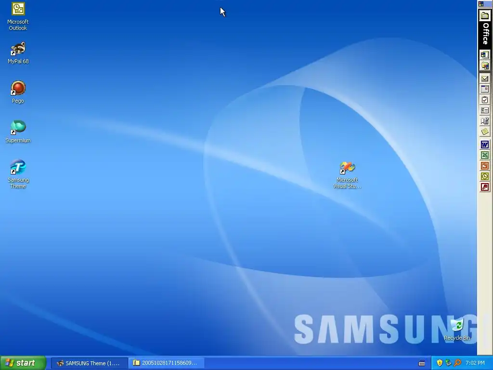Launch Microsoft Word from Office bar
The width and height of the screenshot is (493, 370).
coord(485,145)
